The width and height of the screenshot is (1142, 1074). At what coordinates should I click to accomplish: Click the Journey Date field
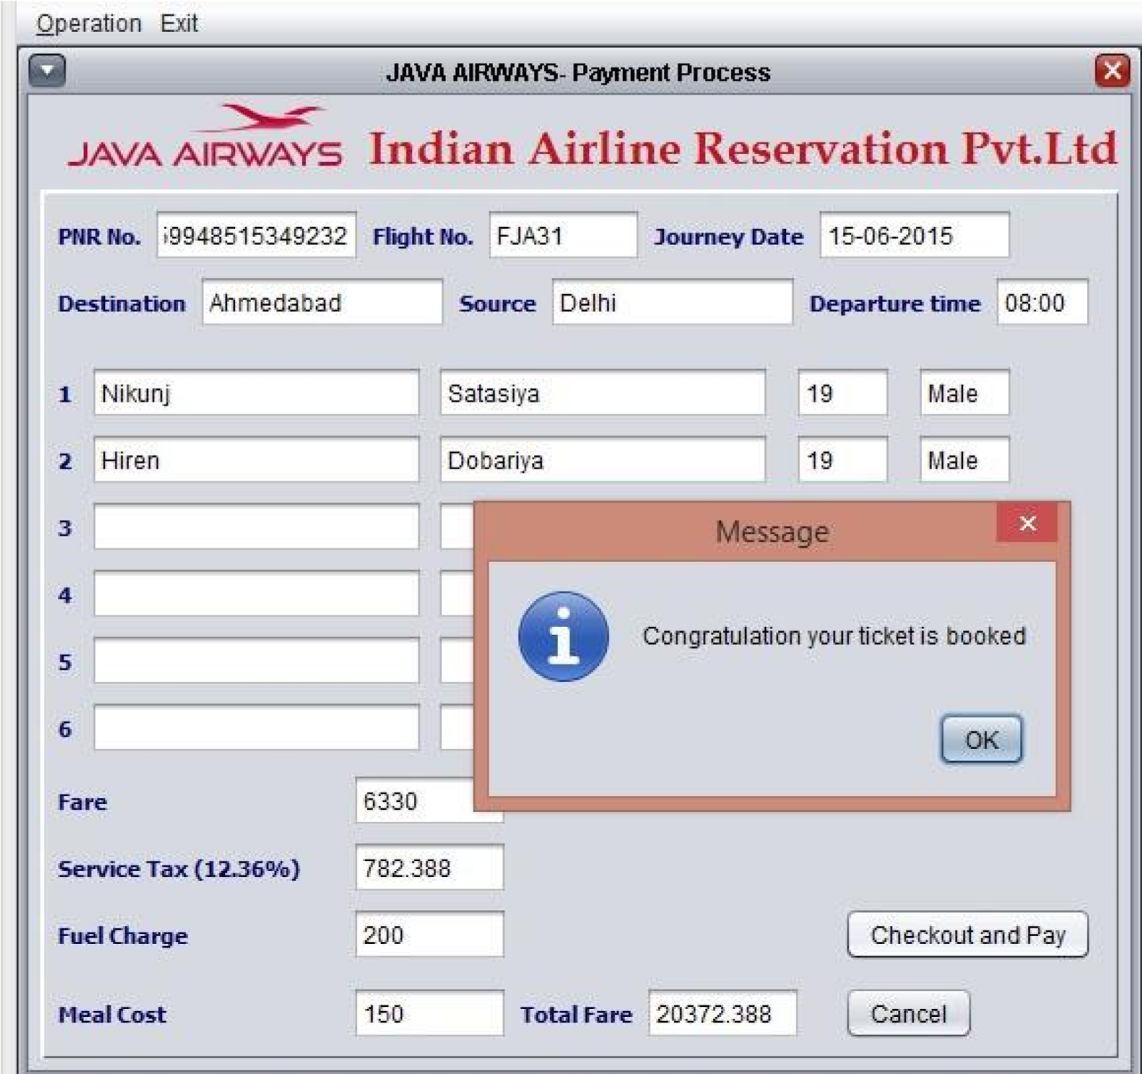tap(914, 236)
